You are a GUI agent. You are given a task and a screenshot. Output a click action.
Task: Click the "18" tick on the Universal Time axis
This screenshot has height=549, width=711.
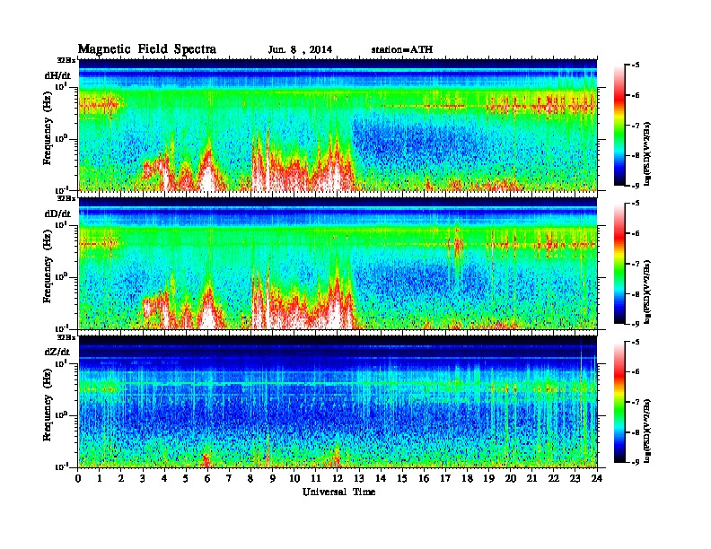tap(467, 478)
